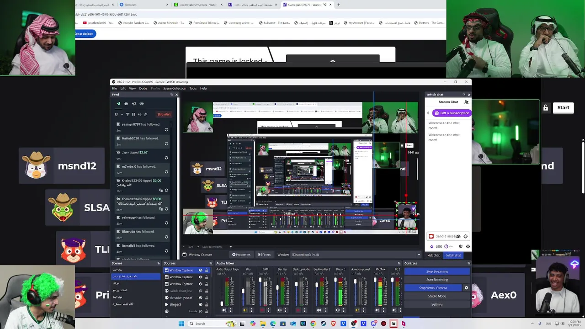Switch to the twitch chat tab
Viewport: 585px width, 329px height.
pos(453,255)
